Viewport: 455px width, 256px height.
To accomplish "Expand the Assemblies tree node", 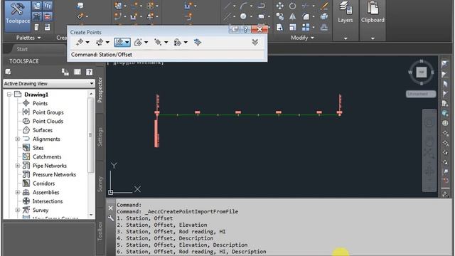I will point(17,193).
